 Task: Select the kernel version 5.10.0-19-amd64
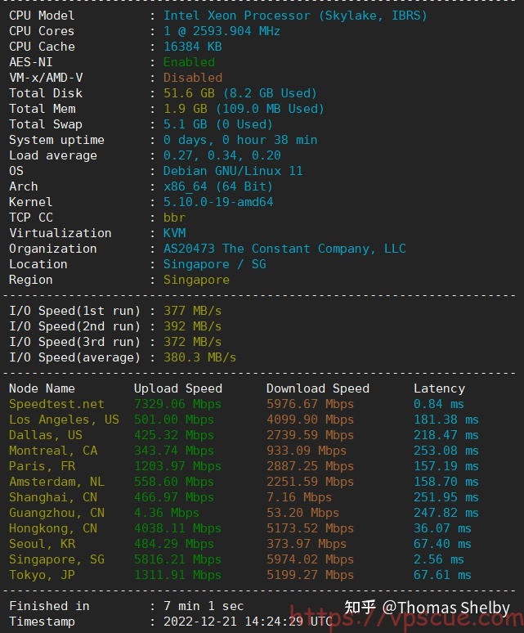tap(218, 202)
